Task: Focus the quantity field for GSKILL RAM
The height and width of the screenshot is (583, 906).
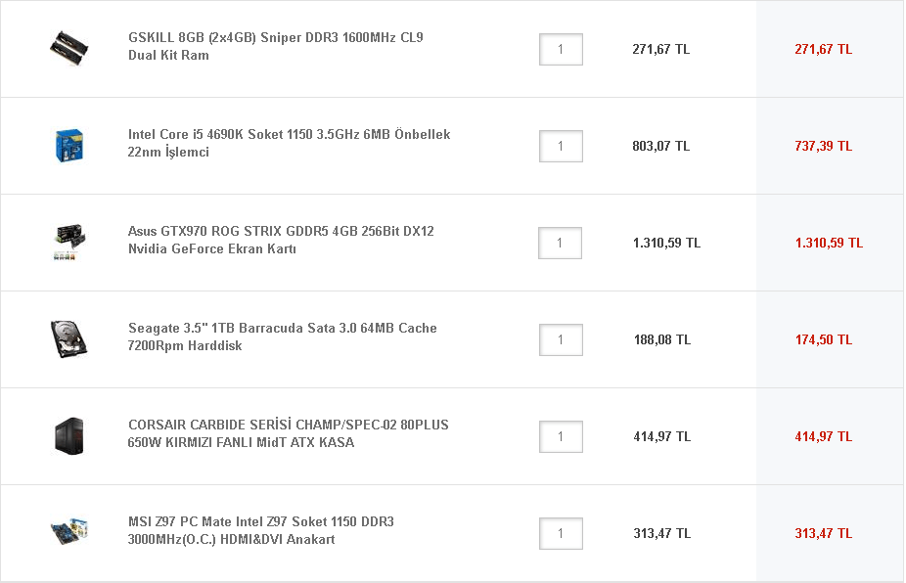Action: click(x=561, y=49)
